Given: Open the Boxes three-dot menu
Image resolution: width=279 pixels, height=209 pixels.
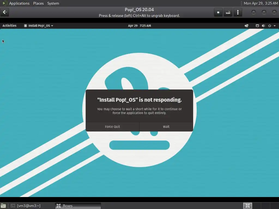Looking at the screenshot, I should click(x=238, y=12).
